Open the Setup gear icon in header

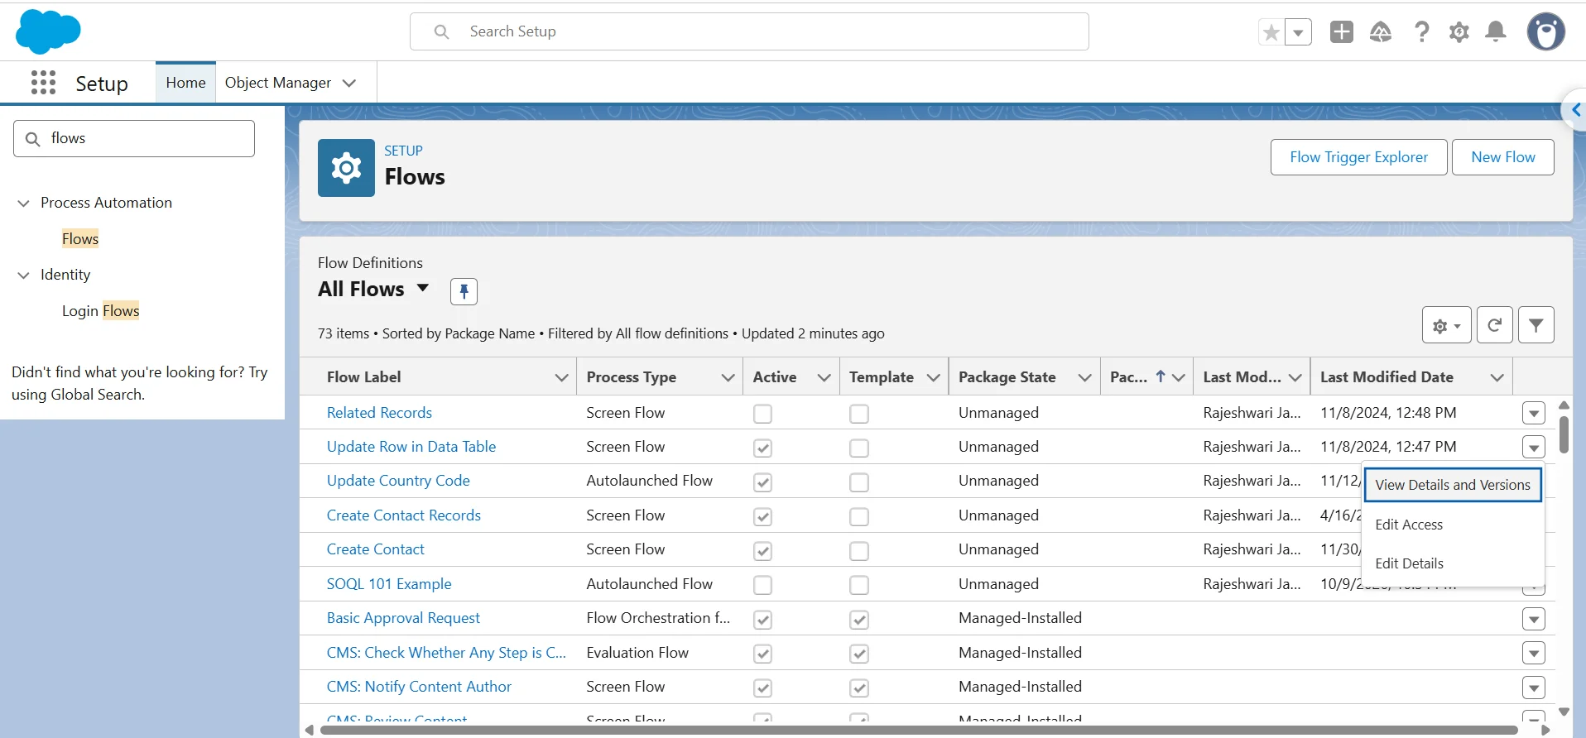point(1459,32)
